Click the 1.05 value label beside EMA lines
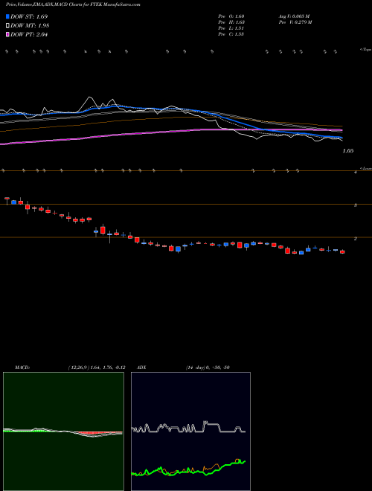 [348, 151]
